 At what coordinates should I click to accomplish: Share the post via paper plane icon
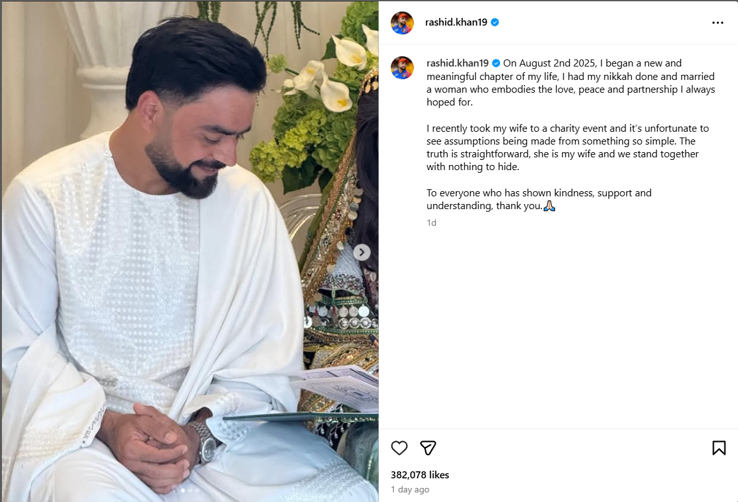(428, 448)
